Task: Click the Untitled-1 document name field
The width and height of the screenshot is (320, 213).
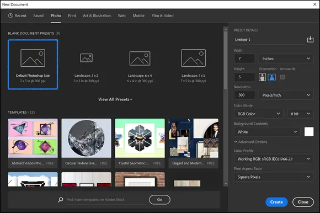Action: pos(269,40)
